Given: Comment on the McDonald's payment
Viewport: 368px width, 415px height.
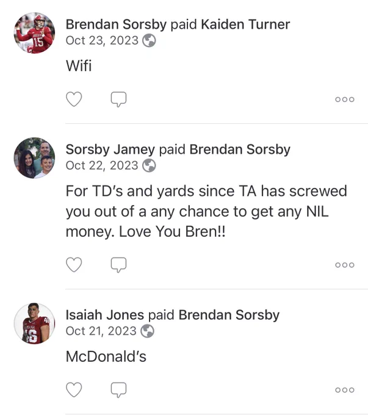Looking at the screenshot, I should point(118,390).
